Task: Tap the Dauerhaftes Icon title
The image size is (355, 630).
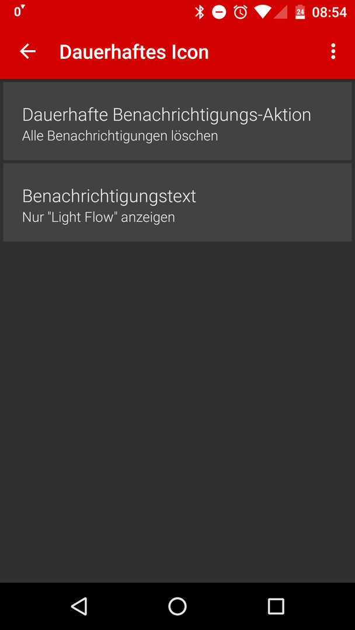Action: tap(134, 52)
